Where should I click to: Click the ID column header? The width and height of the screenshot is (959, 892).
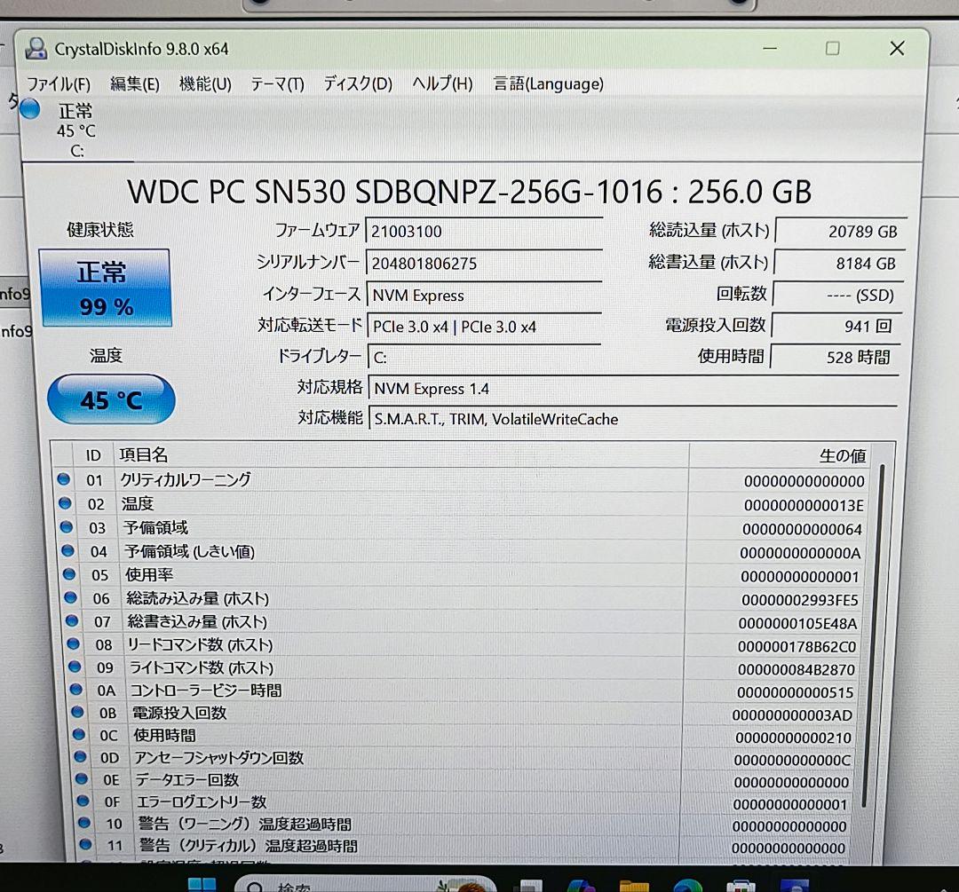click(93, 455)
